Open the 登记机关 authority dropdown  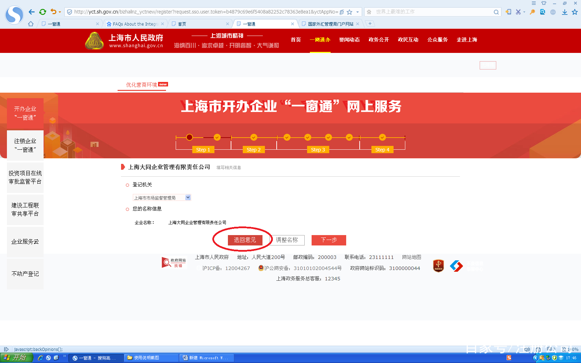(187, 197)
